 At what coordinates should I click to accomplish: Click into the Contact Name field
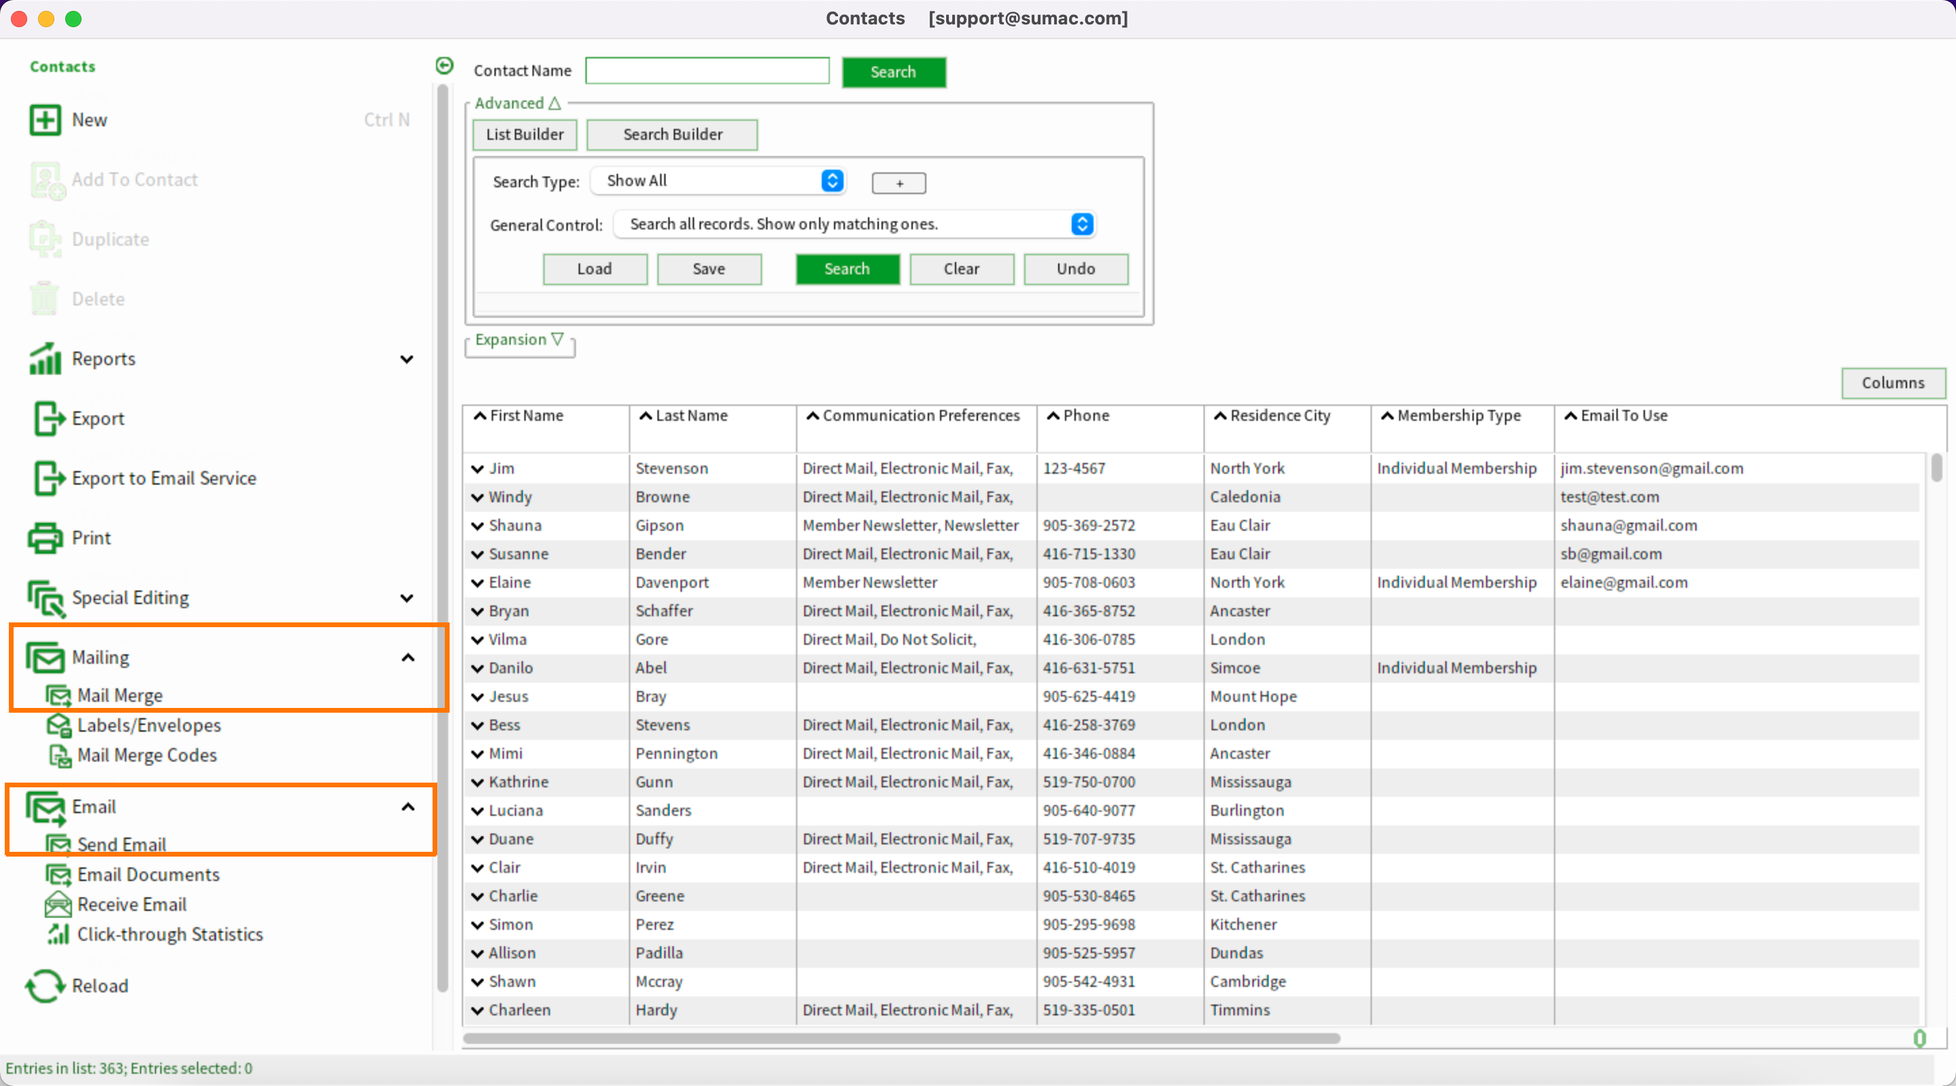[707, 71]
